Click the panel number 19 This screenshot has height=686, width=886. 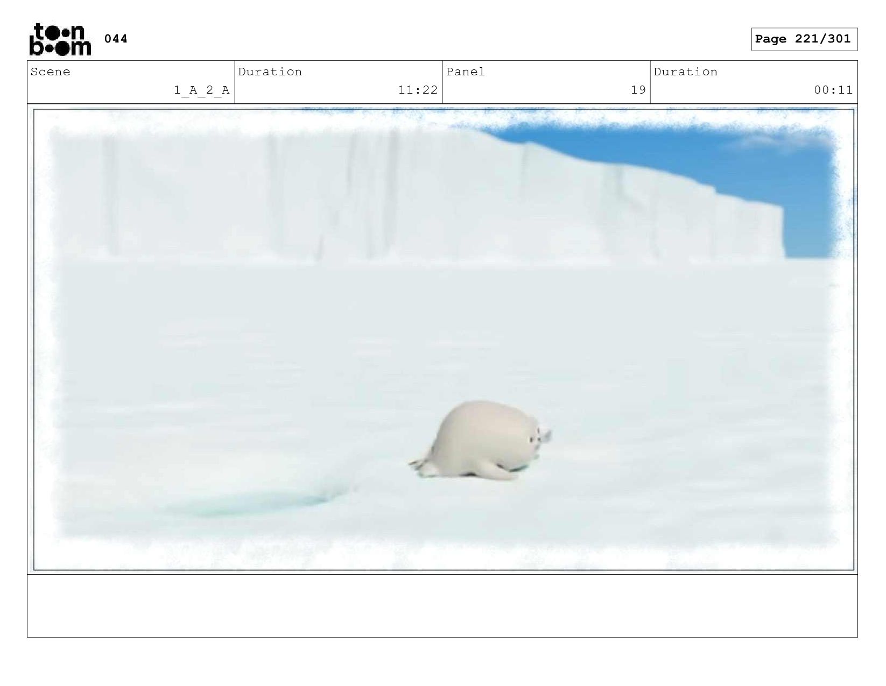coord(638,90)
